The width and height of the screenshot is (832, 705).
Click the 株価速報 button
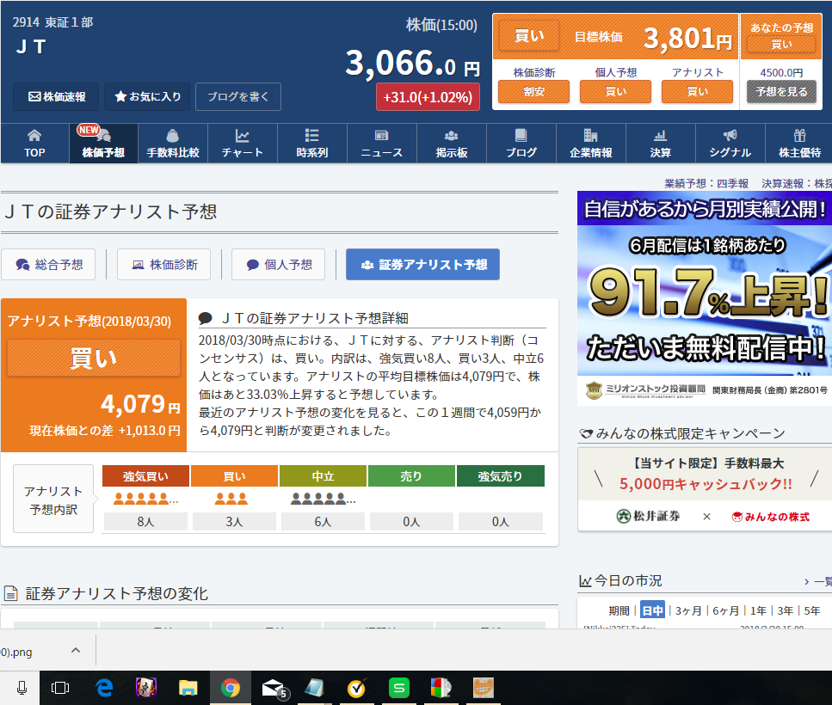coord(56,97)
